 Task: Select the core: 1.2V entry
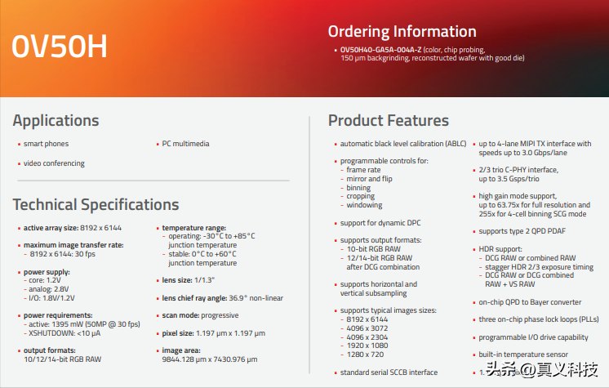[45, 280]
